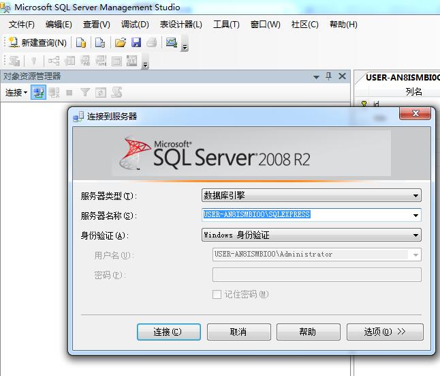Click the primary key icon beside id
This screenshot has width=440, height=376.
(x=364, y=104)
